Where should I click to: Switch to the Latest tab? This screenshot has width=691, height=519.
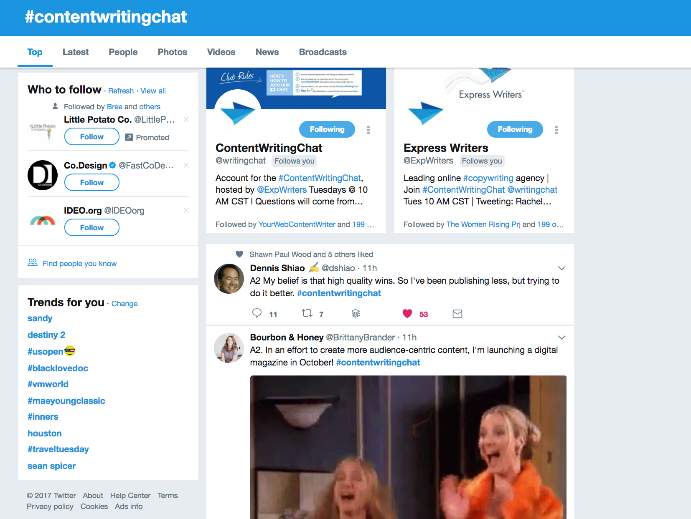[76, 52]
